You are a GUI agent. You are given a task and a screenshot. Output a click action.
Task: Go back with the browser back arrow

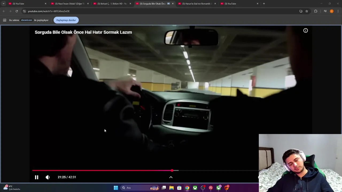pos(4,11)
